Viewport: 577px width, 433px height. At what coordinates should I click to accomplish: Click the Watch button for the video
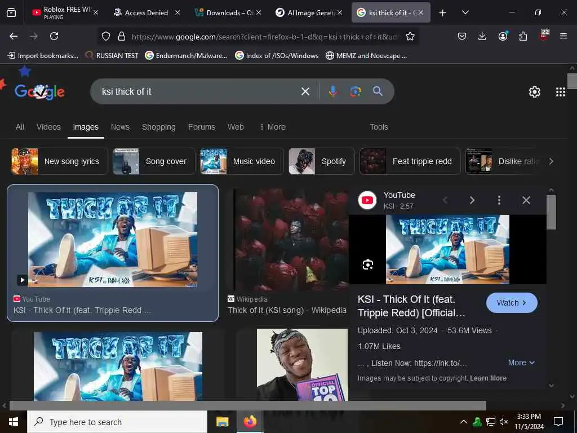click(512, 303)
